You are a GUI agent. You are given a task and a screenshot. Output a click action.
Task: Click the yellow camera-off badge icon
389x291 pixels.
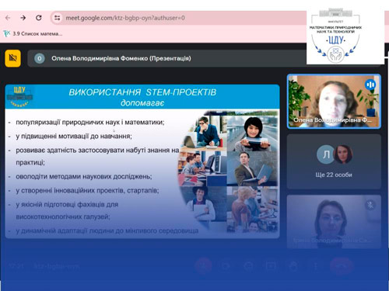pyautogui.click(x=12, y=58)
